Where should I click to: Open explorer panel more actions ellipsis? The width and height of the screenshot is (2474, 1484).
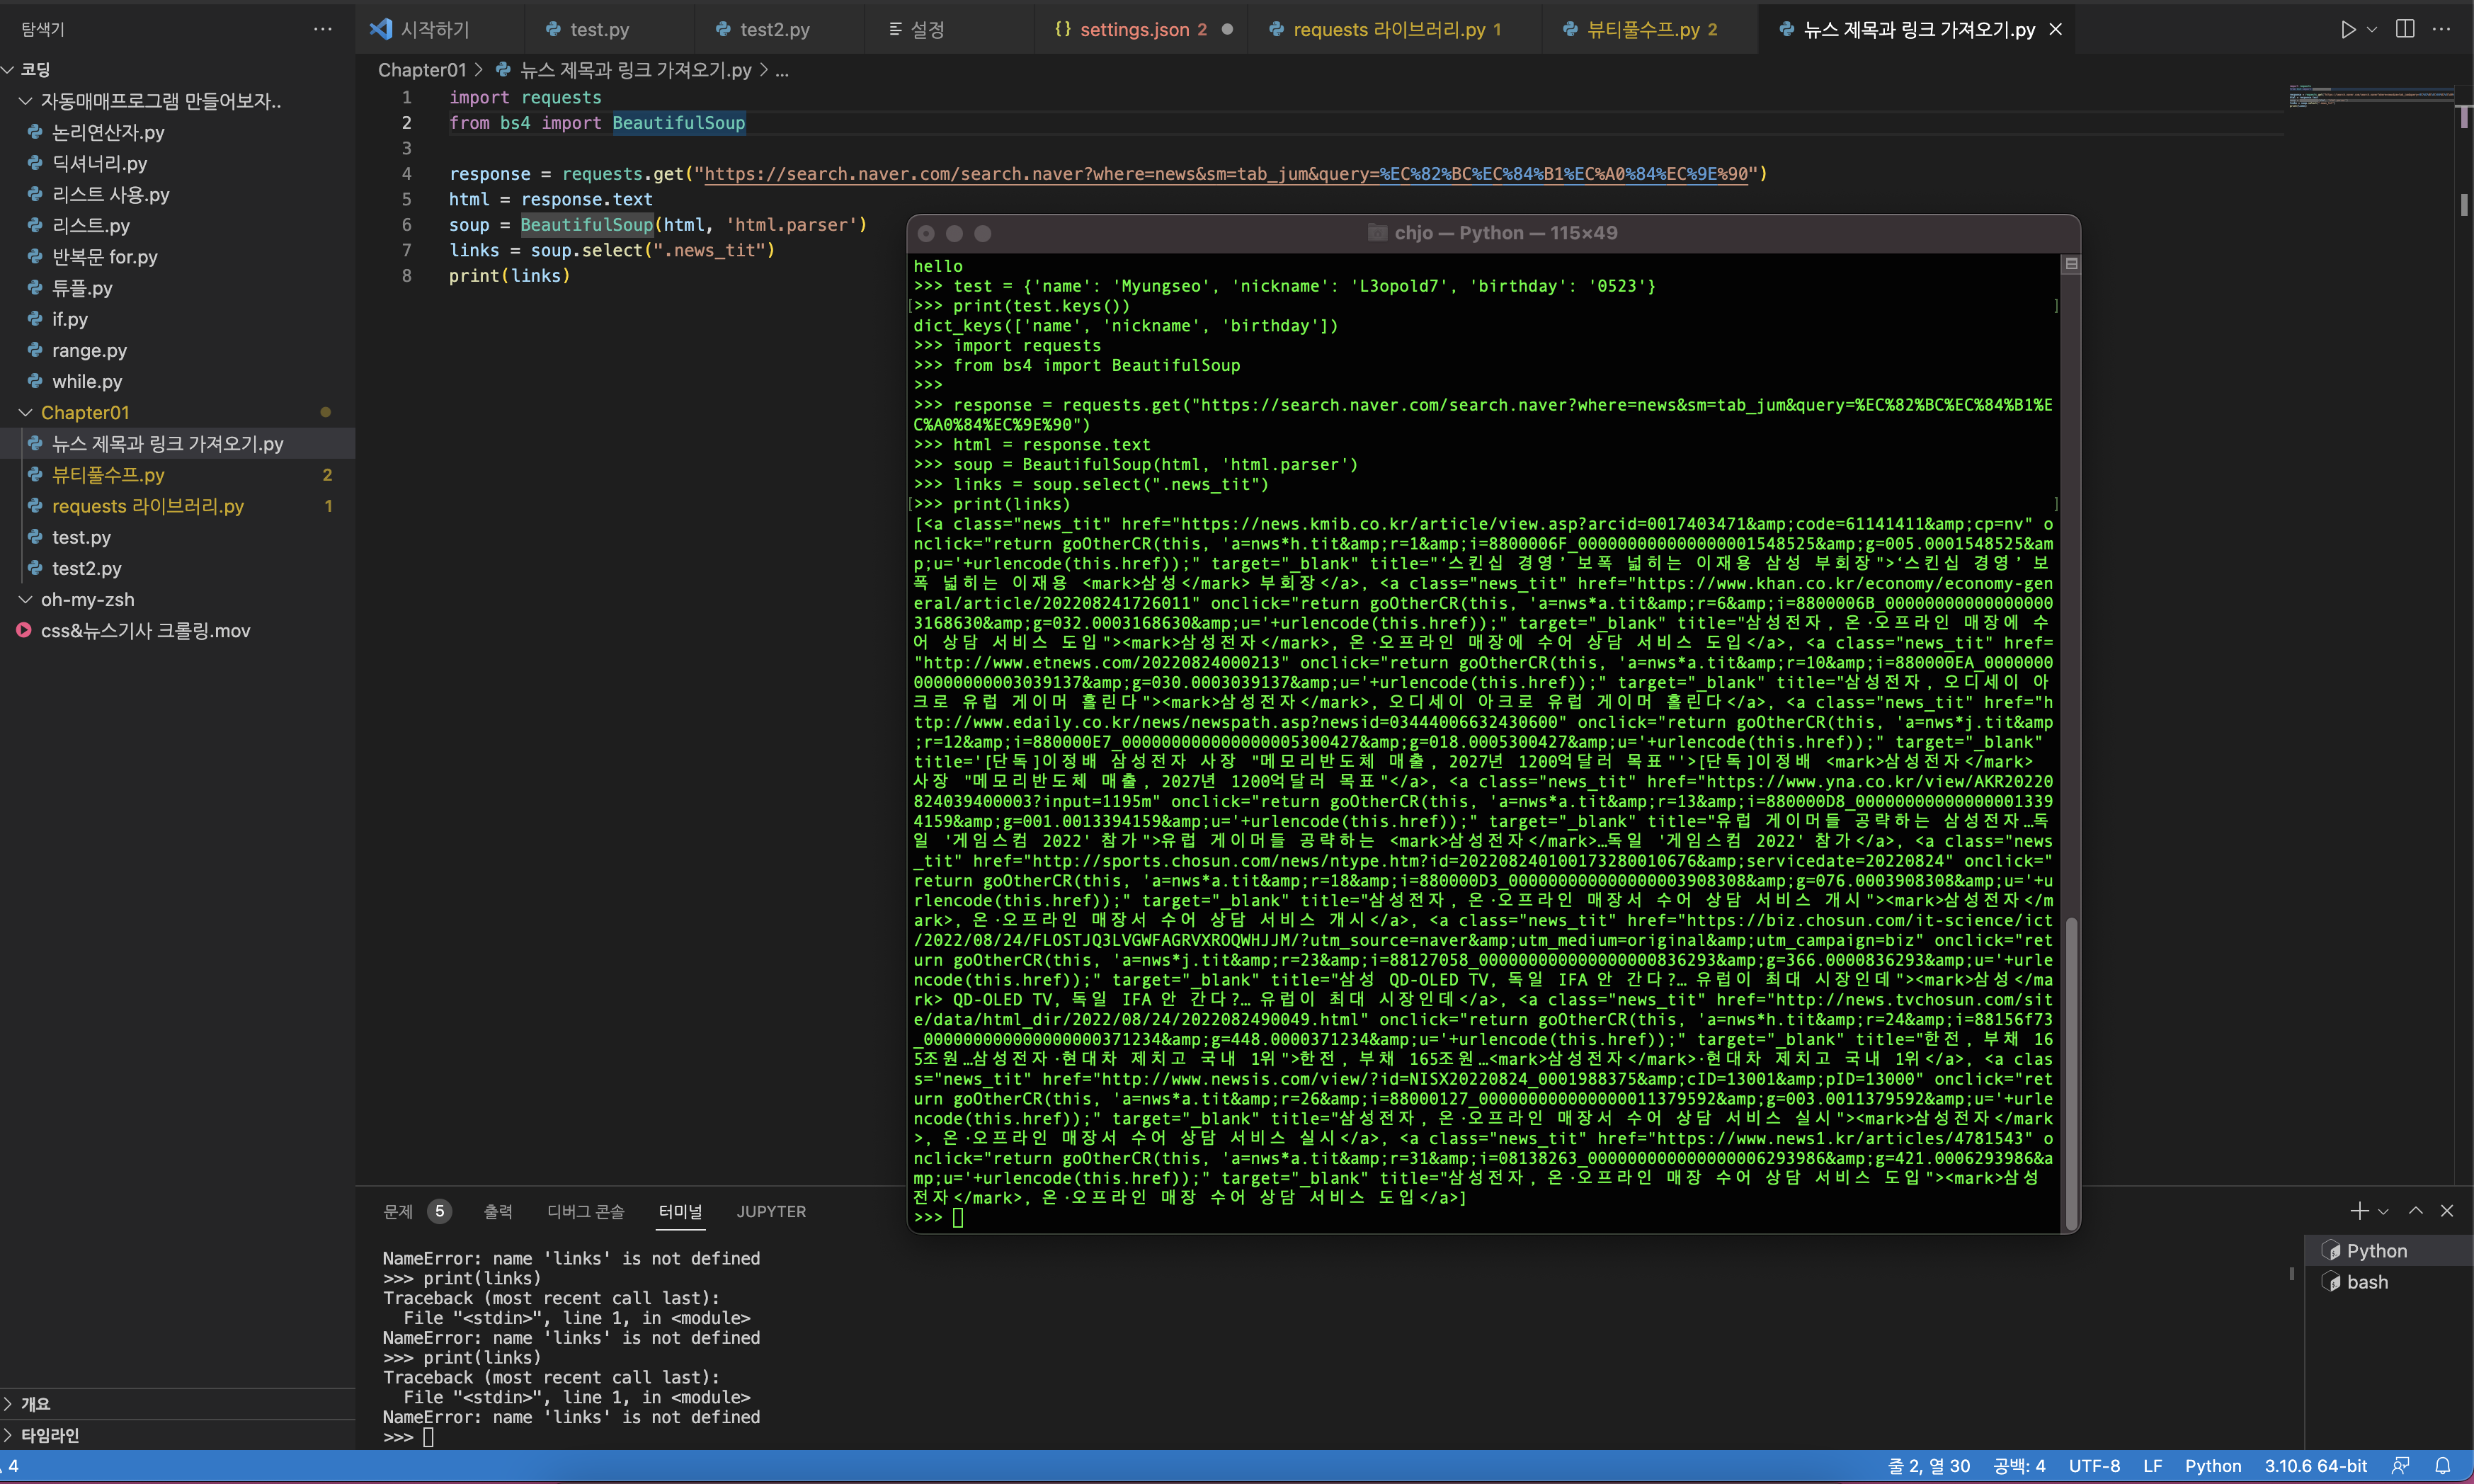click(322, 29)
